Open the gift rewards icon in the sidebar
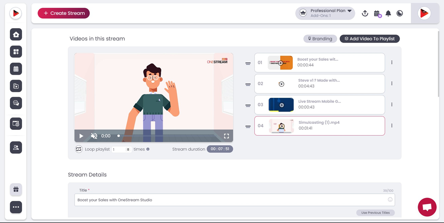This screenshot has height=223, width=444. tap(16, 190)
